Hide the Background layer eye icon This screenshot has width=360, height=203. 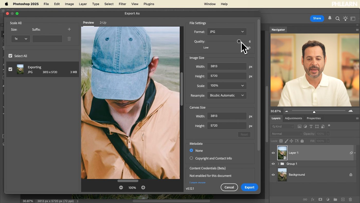coord(273,175)
